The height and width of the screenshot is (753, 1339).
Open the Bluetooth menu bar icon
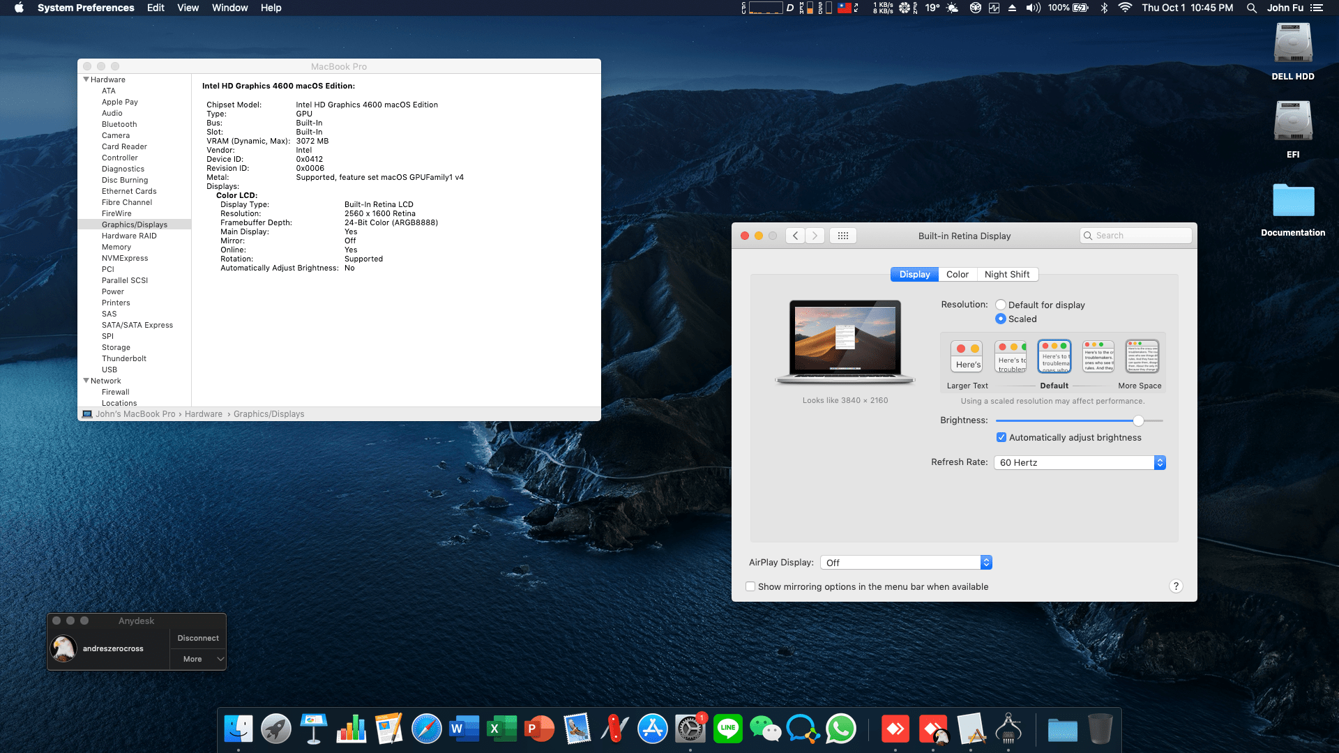pos(1103,8)
